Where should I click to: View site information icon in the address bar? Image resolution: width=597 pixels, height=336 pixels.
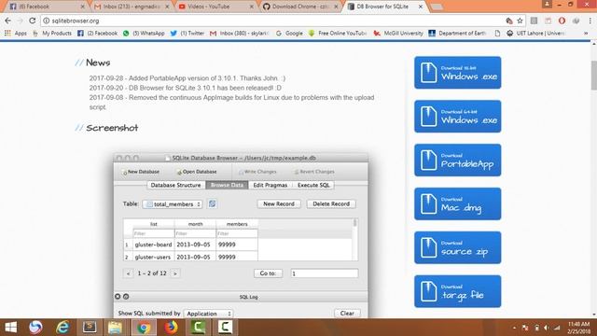pos(46,21)
